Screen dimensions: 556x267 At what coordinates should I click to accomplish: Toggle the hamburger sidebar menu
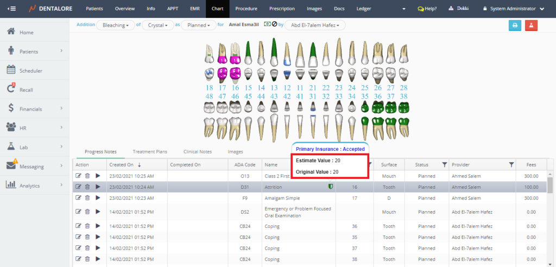pos(11,9)
